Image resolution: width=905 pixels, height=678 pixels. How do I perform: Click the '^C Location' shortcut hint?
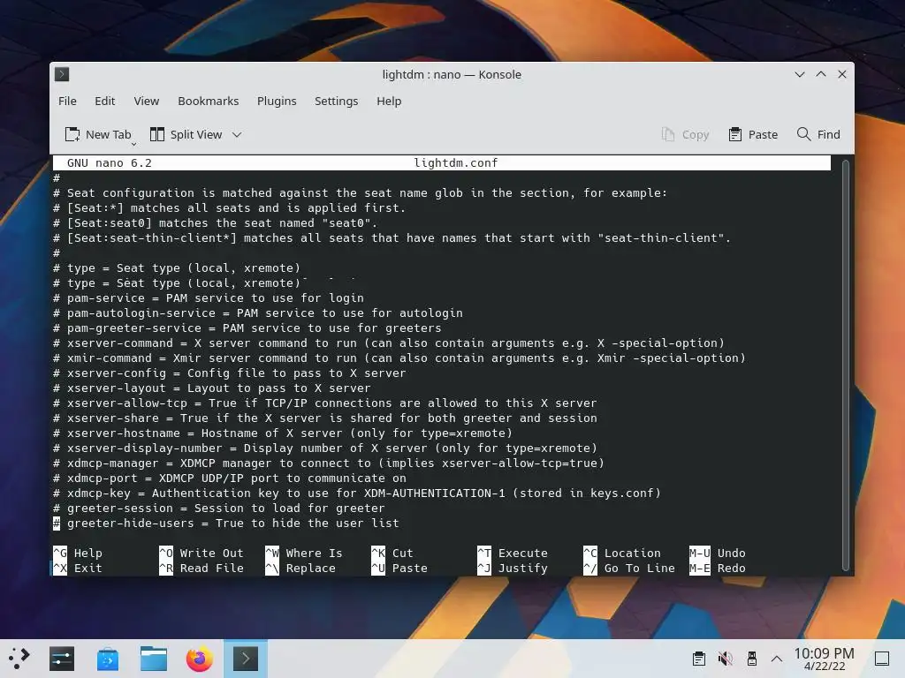click(622, 553)
